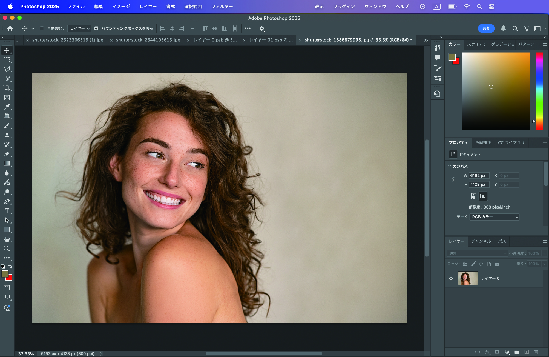The width and height of the screenshot is (549, 357).
Task: Click landscape canvas orientation icon
Action: (x=483, y=196)
